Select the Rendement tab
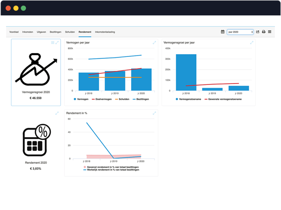 click(85, 32)
